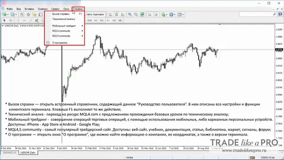Screen dimensions: 284x160
Task: Click the 33955/10 kb traffic indicator
Action: [x=268, y=157]
